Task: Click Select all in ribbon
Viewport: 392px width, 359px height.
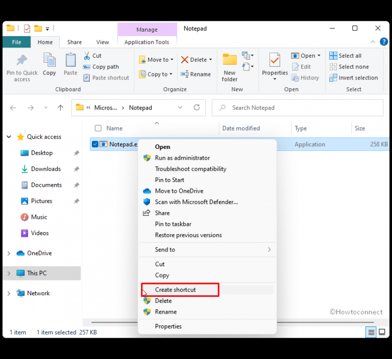Action: tap(345, 56)
